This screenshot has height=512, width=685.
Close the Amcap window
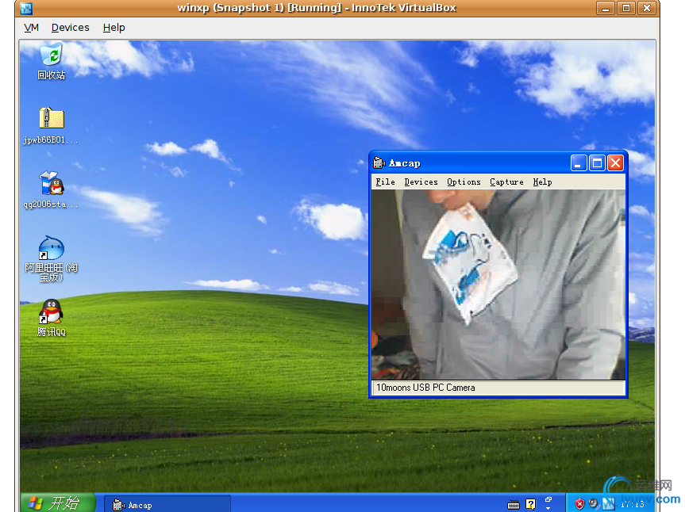tap(615, 163)
